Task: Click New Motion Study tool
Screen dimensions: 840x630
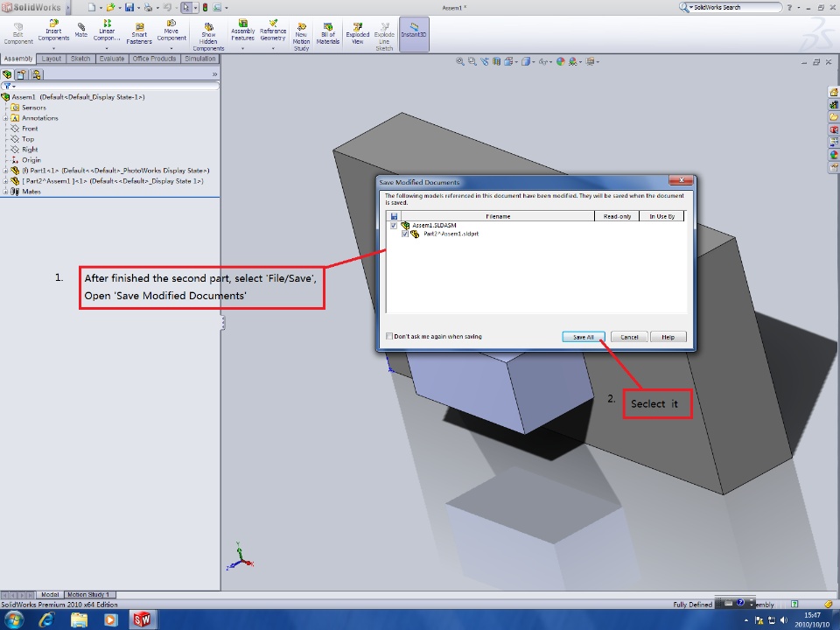Action: [301, 37]
